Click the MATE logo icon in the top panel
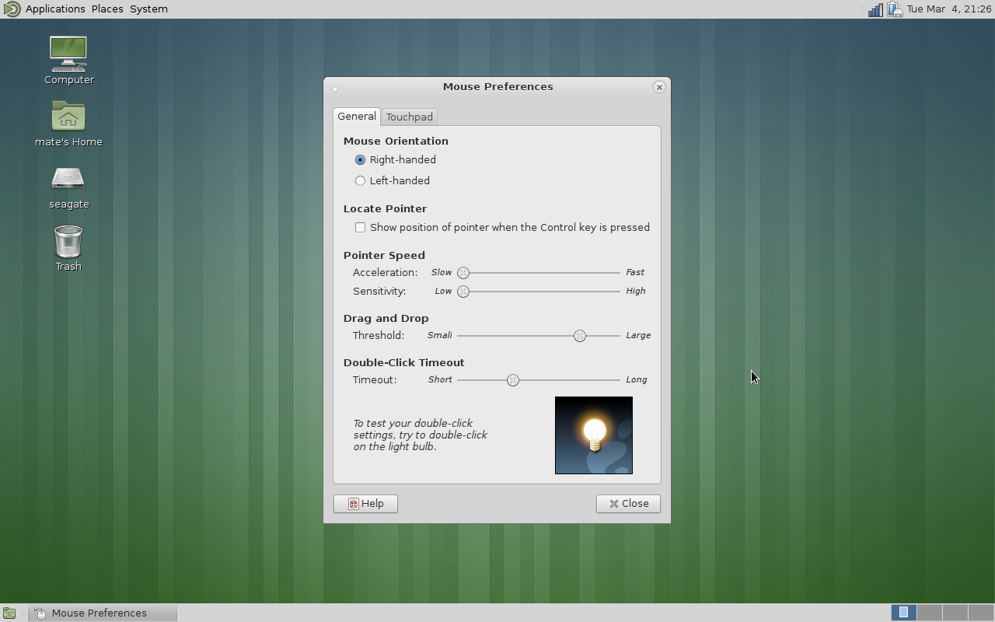Image resolution: width=995 pixels, height=622 pixels. 11,9
